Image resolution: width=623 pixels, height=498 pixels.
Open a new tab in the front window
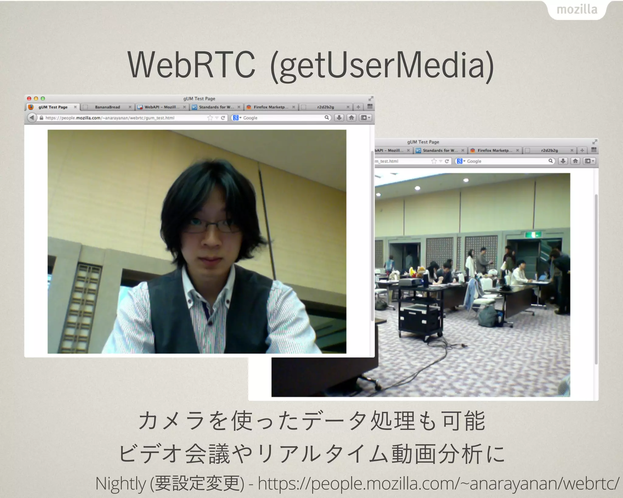(x=358, y=107)
